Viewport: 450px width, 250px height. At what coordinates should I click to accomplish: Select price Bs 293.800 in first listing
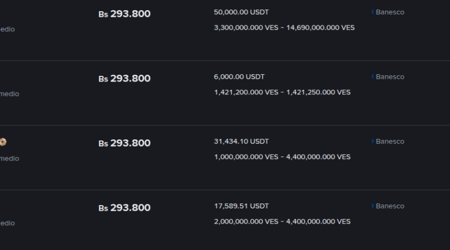click(x=124, y=14)
